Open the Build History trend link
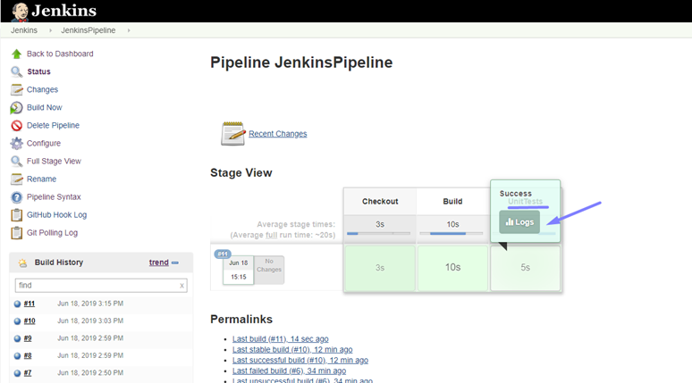This screenshot has height=383, width=692. coord(159,262)
